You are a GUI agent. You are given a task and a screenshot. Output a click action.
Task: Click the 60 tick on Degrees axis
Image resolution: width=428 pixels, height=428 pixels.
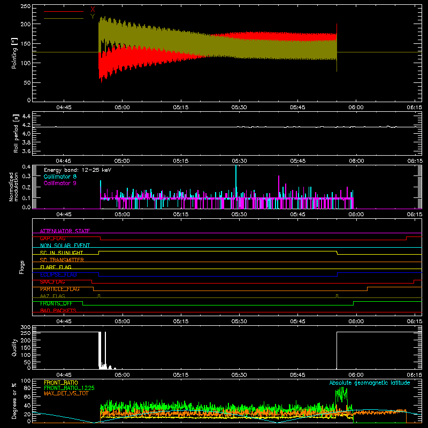[x=27, y=396]
